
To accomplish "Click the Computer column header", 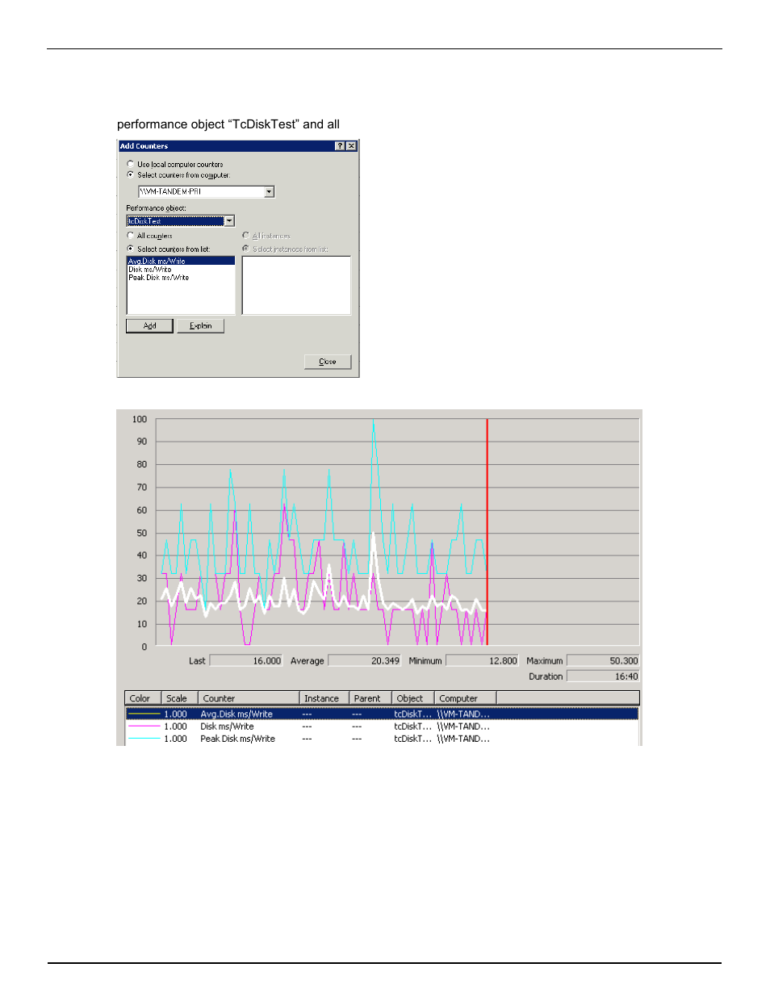I will 466,698.
